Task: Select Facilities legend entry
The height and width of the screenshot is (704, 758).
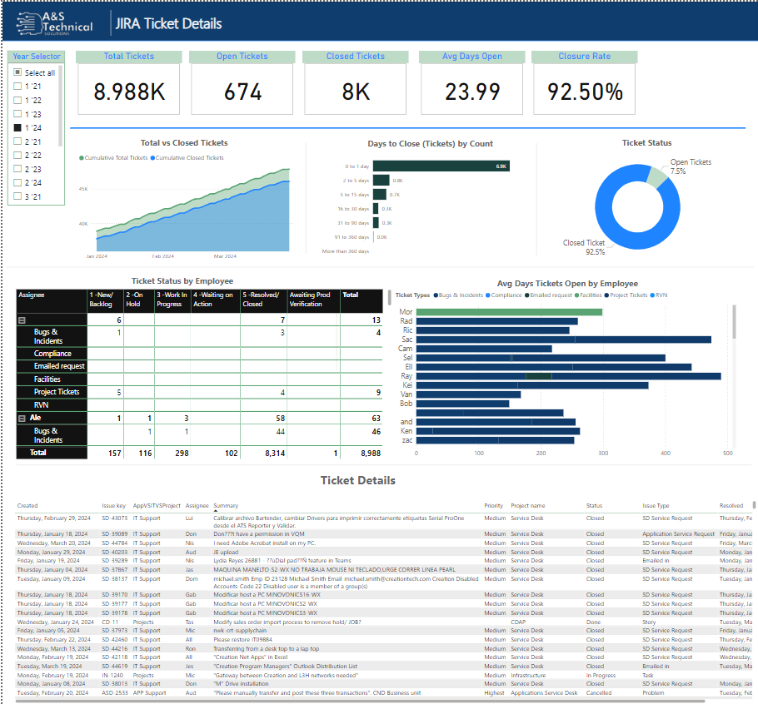Action: click(x=588, y=295)
